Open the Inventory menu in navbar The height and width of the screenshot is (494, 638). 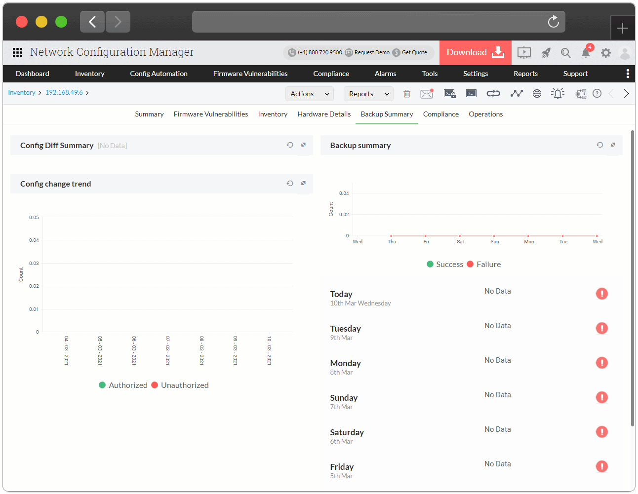pyautogui.click(x=90, y=74)
